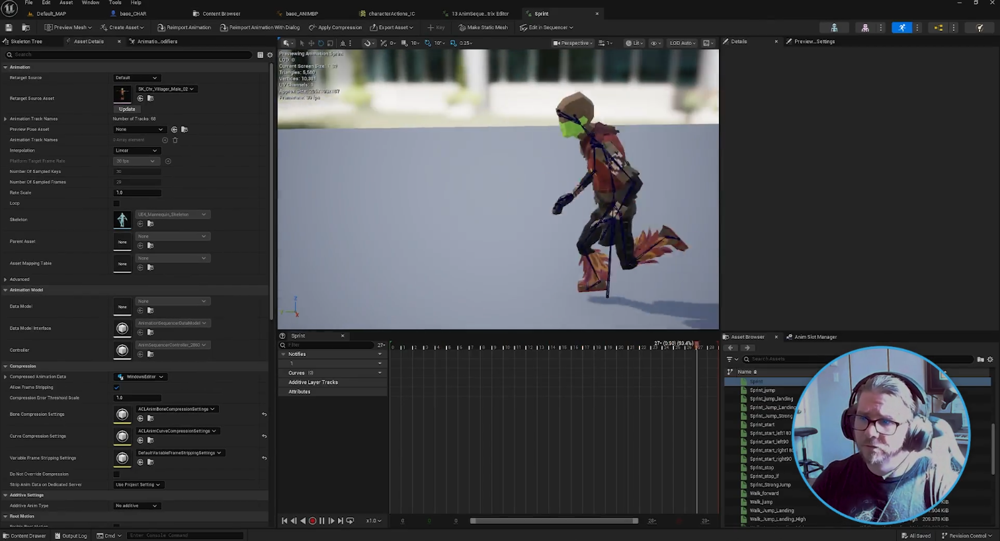This screenshot has height=541, width=1000.
Task: Enable the Loop checkbox
Action: [116, 203]
